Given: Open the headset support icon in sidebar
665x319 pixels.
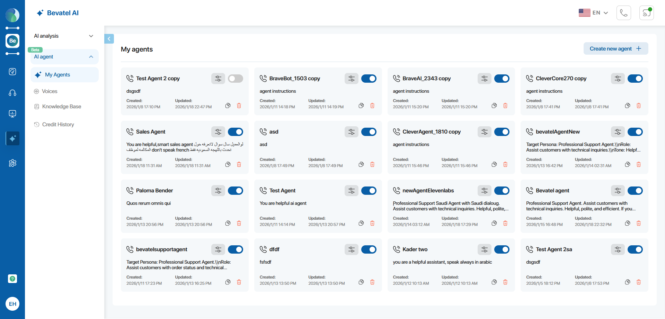Looking at the screenshot, I should (12, 93).
